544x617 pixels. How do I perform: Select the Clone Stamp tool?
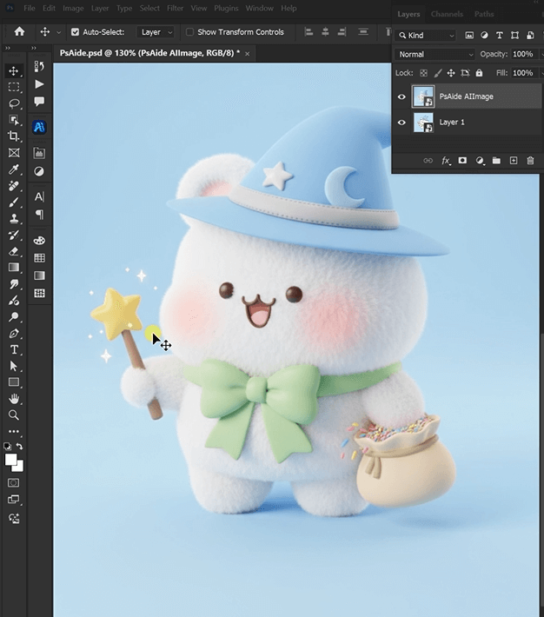[x=14, y=218]
